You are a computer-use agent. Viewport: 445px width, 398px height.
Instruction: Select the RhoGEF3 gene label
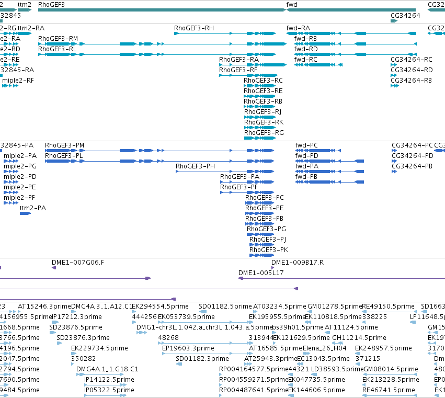(51, 5)
